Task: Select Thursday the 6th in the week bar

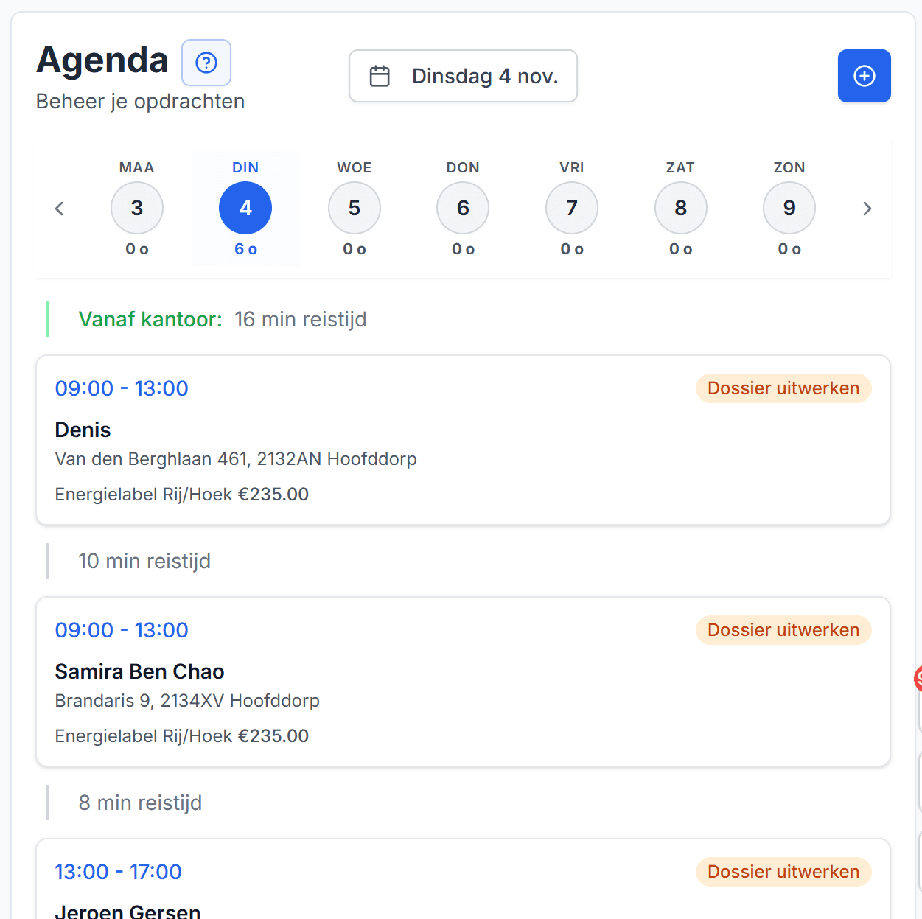Action: click(x=462, y=208)
